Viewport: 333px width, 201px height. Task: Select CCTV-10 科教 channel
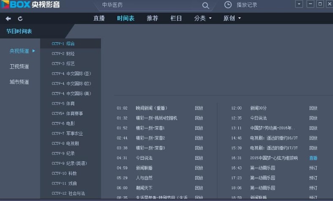tap(71, 173)
